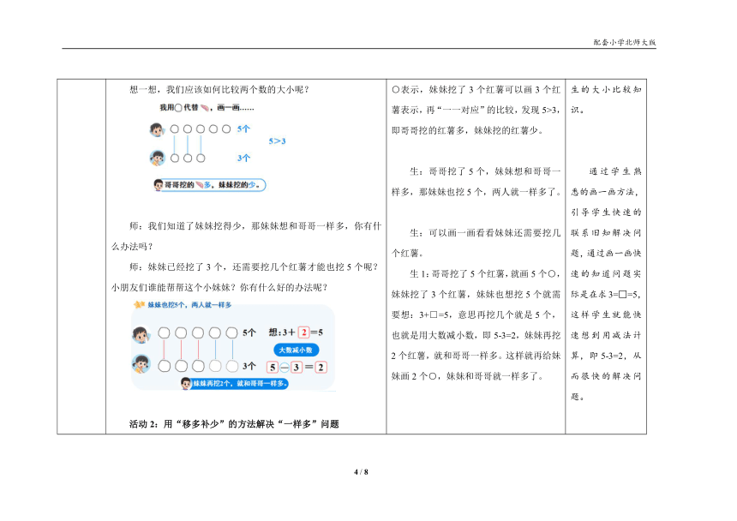Click the small boy face in the 哥哥挖的 bubble
Image resolution: width=737 pixels, height=521 pixels.
(x=159, y=185)
